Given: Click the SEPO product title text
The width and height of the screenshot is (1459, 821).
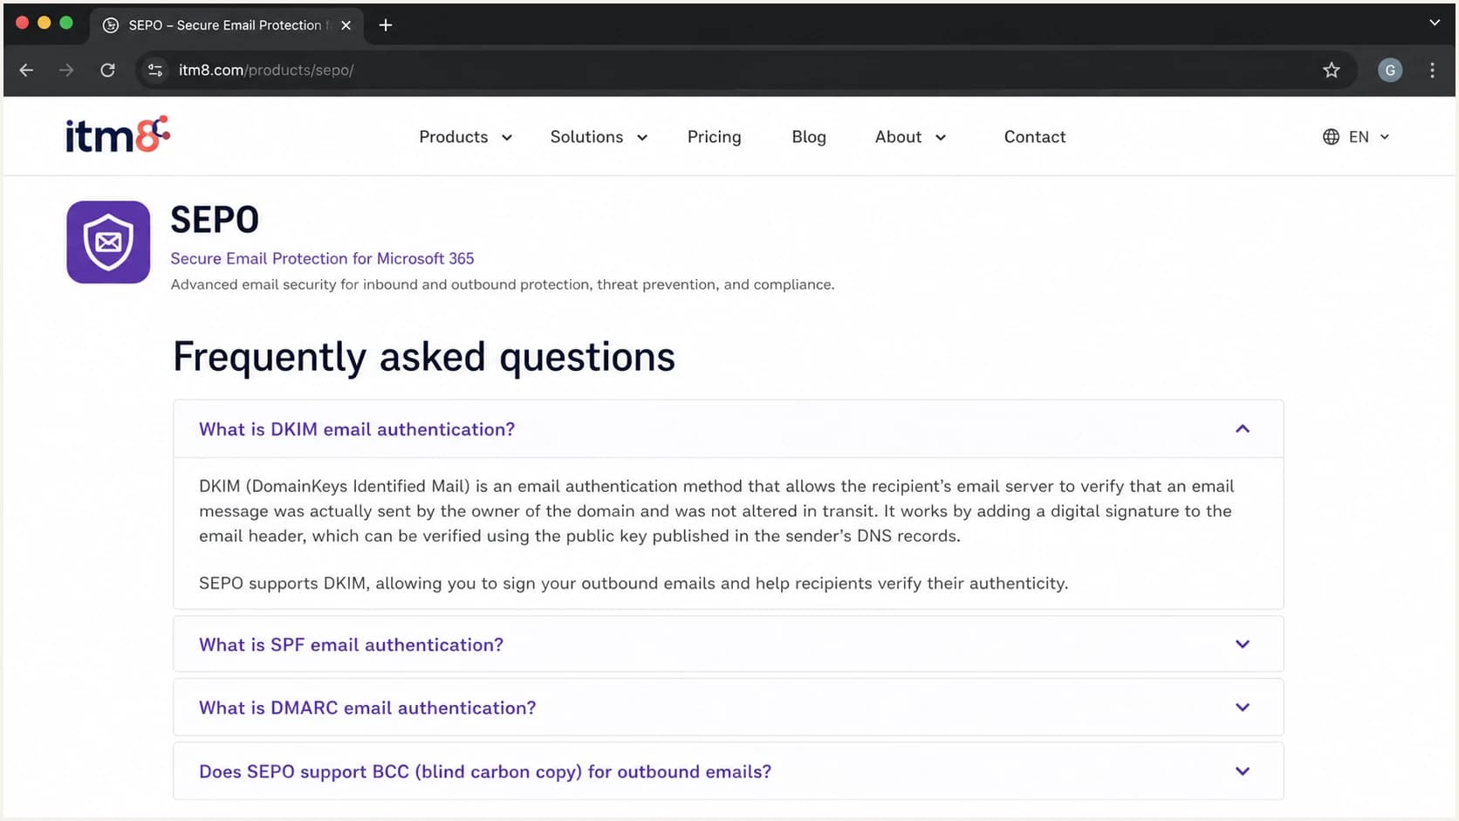Looking at the screenshot, I should tap(215, 220).
